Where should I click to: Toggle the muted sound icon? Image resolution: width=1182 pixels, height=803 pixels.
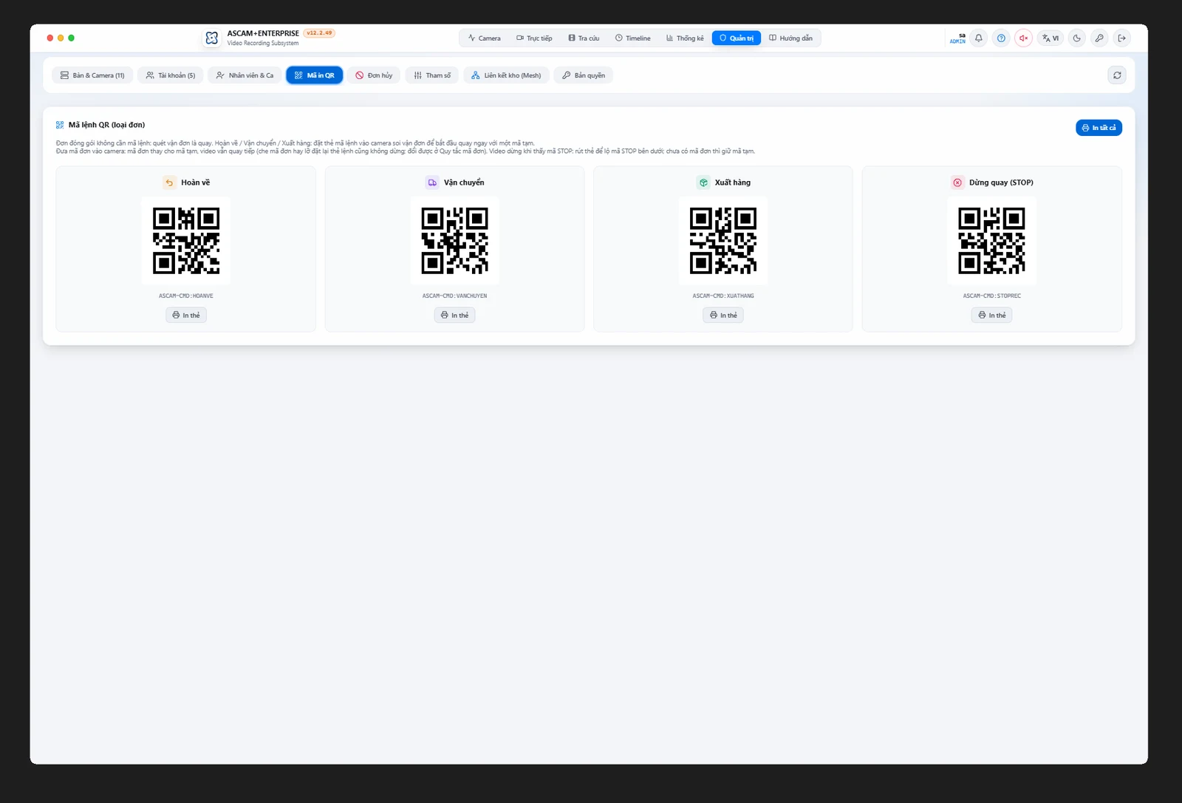(1023, 38)
